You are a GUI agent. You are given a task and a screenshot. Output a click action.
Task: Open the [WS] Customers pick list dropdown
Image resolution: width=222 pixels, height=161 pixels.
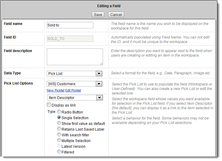(x=75, y=84)
